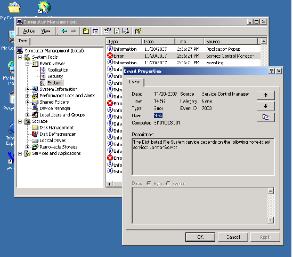Click the highlighted User field value N/A
The width and height of the screenshot is (293, 257).
tap(158, 115)
